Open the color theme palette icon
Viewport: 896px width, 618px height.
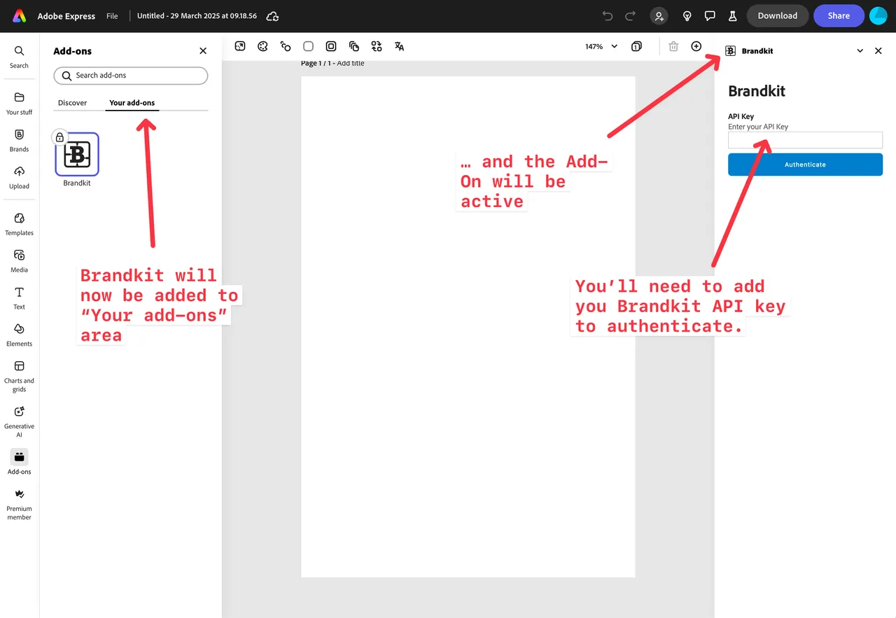(262, 46)
